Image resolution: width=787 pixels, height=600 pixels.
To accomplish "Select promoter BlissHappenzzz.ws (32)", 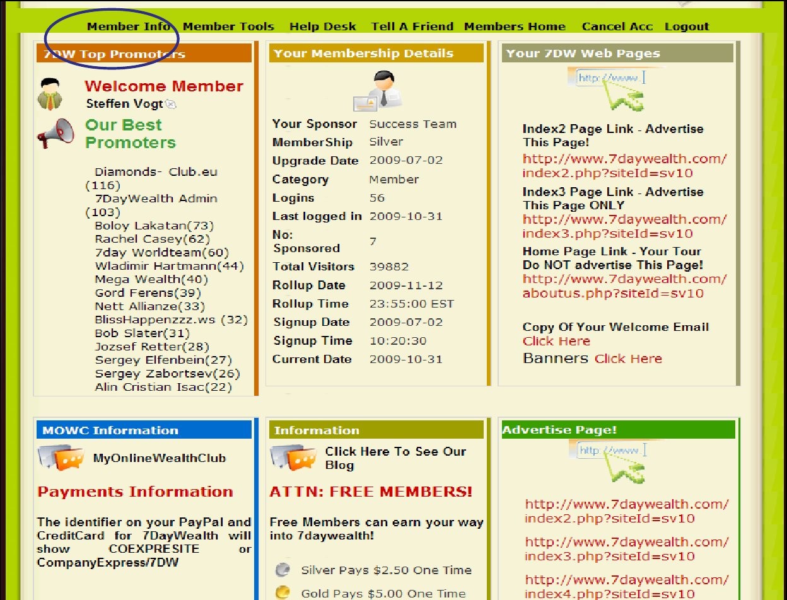I will coord(172,320).
